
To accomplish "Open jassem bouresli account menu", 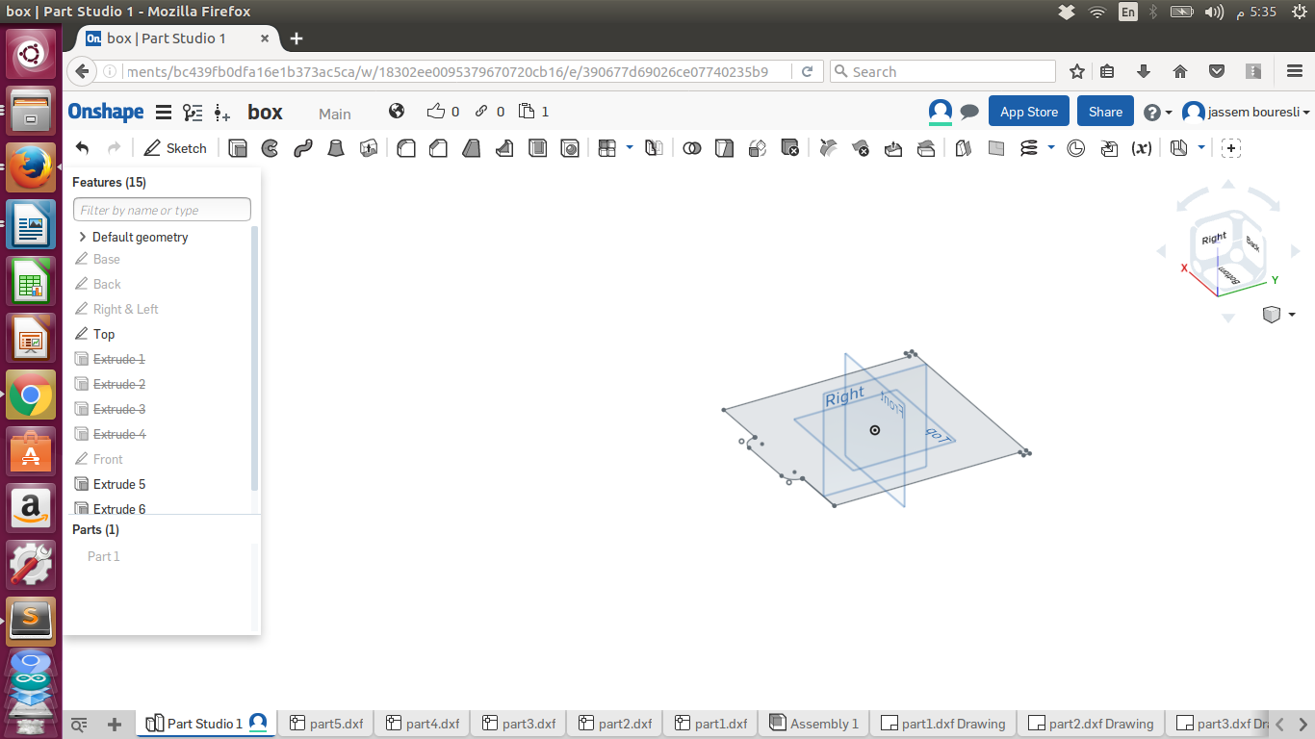I will [1246, 113].
